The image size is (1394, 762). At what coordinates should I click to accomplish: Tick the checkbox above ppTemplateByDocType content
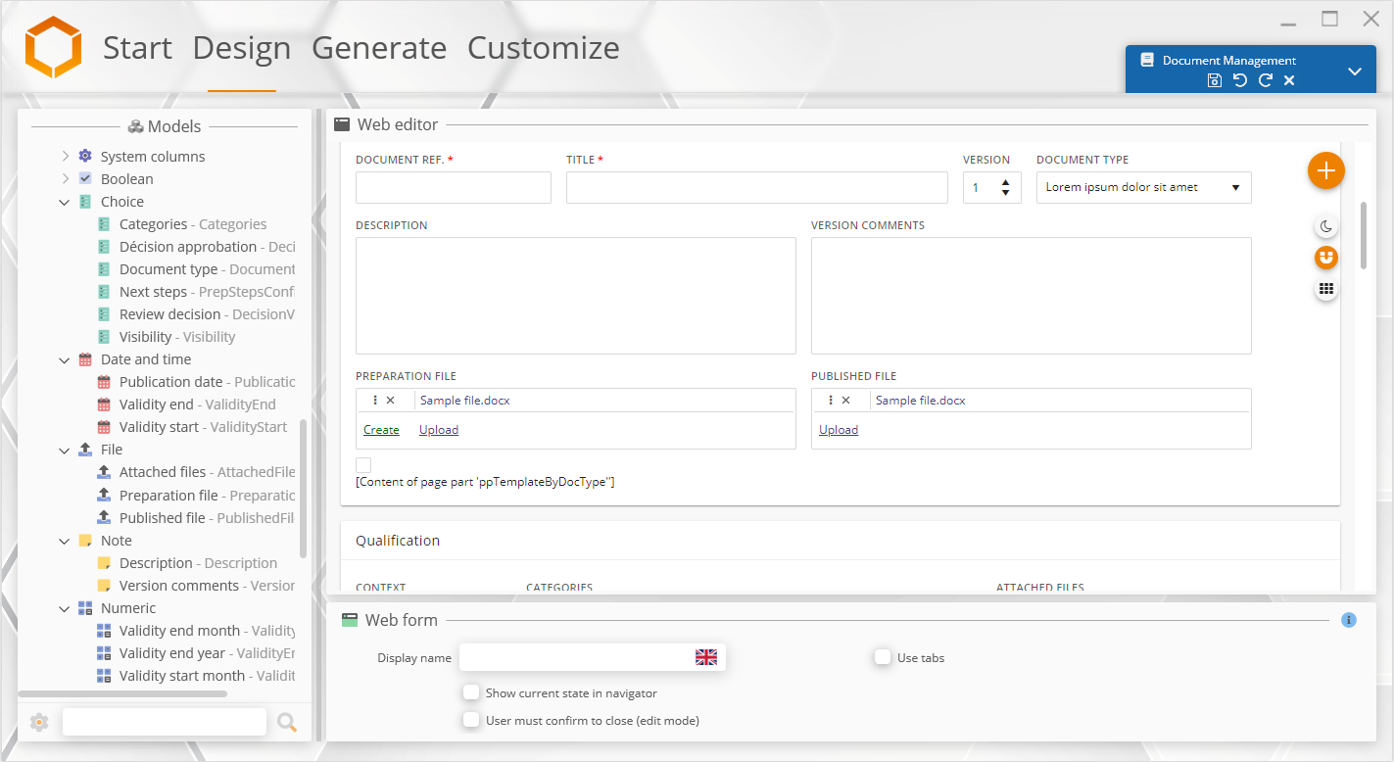363,465
